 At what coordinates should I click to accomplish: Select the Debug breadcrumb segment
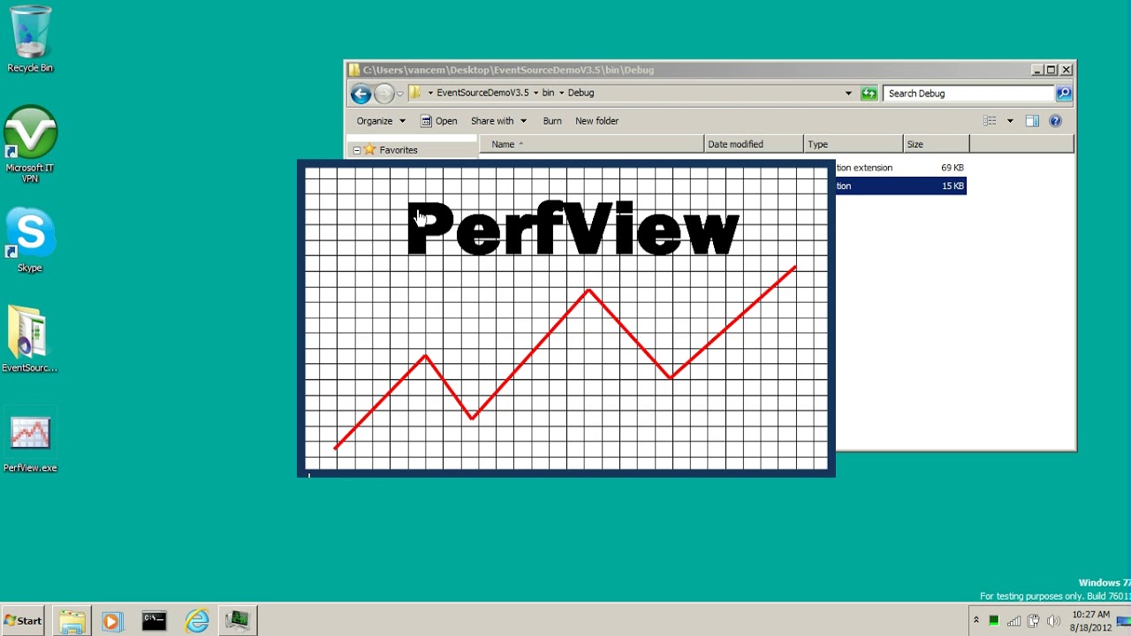click(x=581, y=93)
